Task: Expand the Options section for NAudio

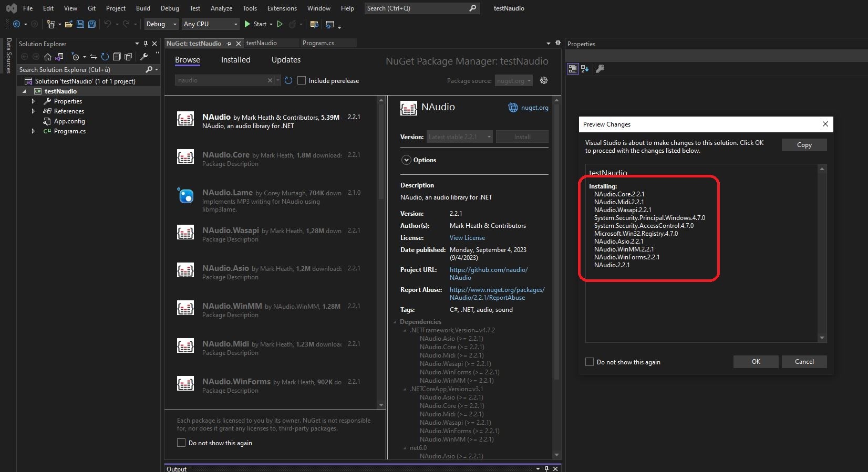Action: point(406,160)
